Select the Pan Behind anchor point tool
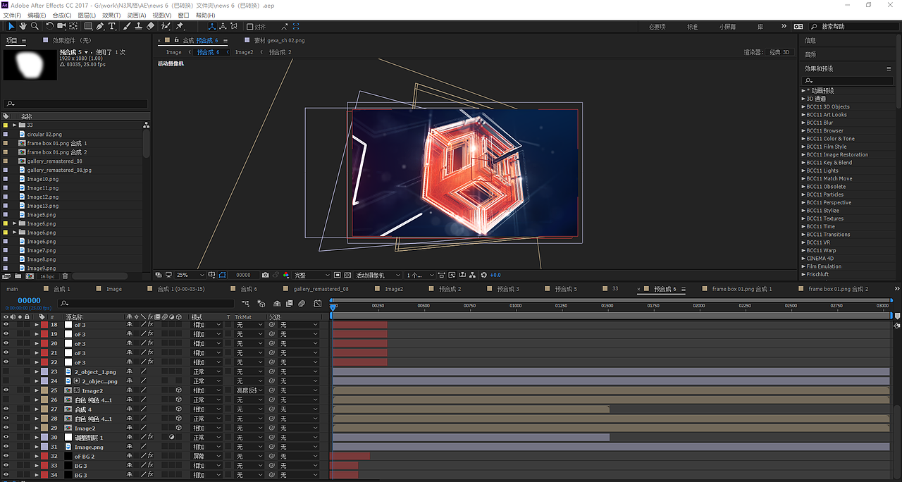Image resolution: width=902 pixels, height=482 pixels. point(73,26)
